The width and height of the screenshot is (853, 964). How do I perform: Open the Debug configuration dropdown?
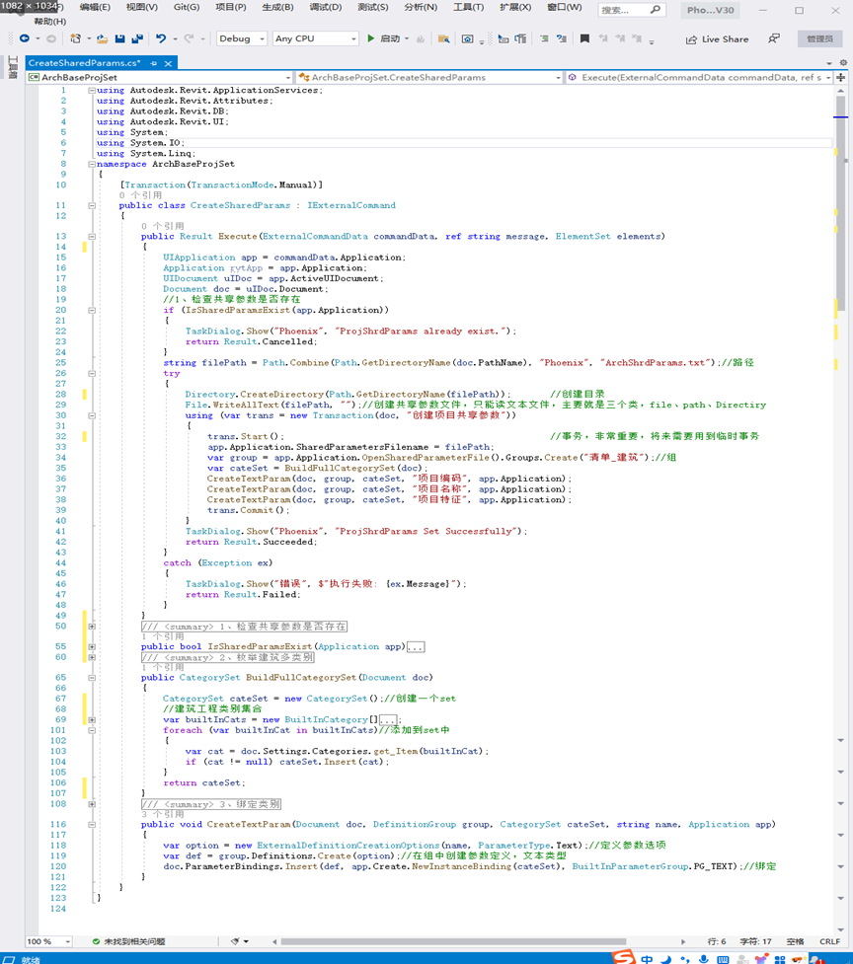pyautogui.click(x=241, y=39)
